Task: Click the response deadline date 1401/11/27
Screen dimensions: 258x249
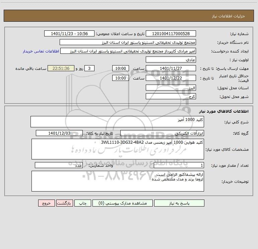Action: coord(171,68)
